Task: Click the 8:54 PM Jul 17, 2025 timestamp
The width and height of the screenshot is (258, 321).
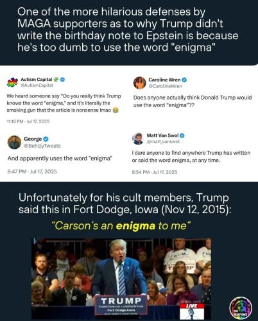Action: pyautogui.click(x=155, y=172)
